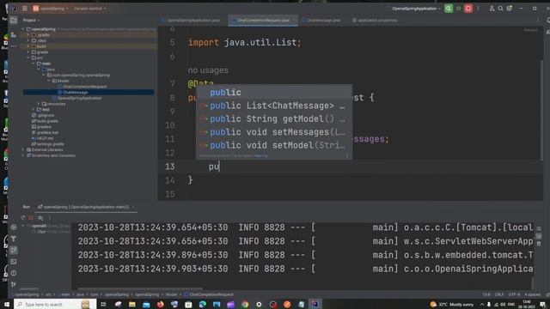The height and width of the screenshot is (309, 550).
Task: Open Git tool window icon
Action: (14, 284)
